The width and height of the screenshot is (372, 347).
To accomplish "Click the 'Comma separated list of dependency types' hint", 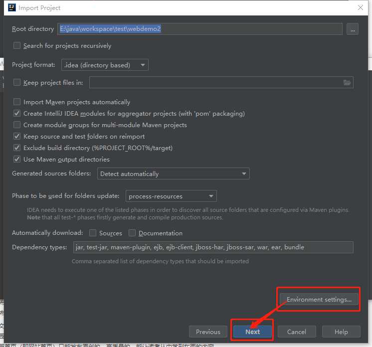I will (160, 261).
